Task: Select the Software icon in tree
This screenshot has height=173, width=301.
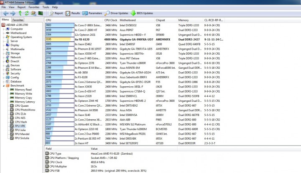Action: point(8,70)
